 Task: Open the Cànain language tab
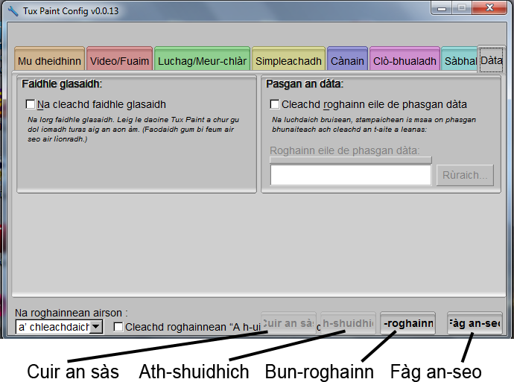[347, 61]
